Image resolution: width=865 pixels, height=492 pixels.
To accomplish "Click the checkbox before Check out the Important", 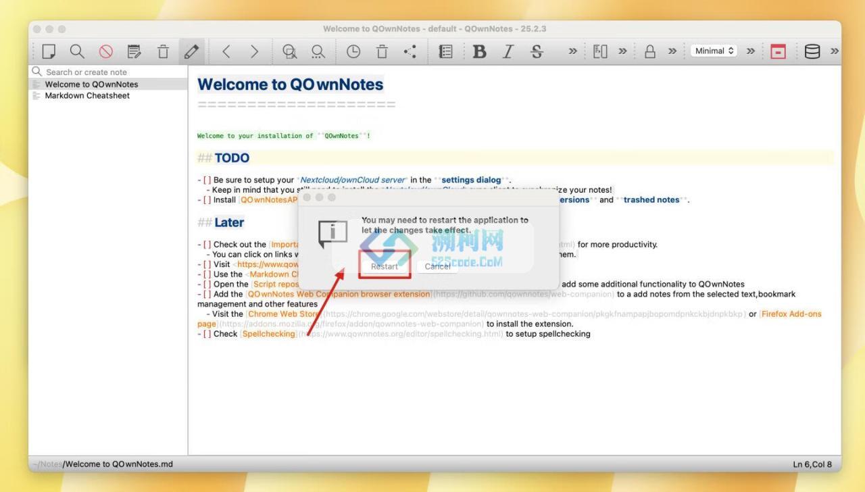I will tap(207, 245).
